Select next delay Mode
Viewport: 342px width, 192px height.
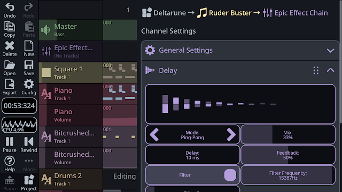coord(231,135)
